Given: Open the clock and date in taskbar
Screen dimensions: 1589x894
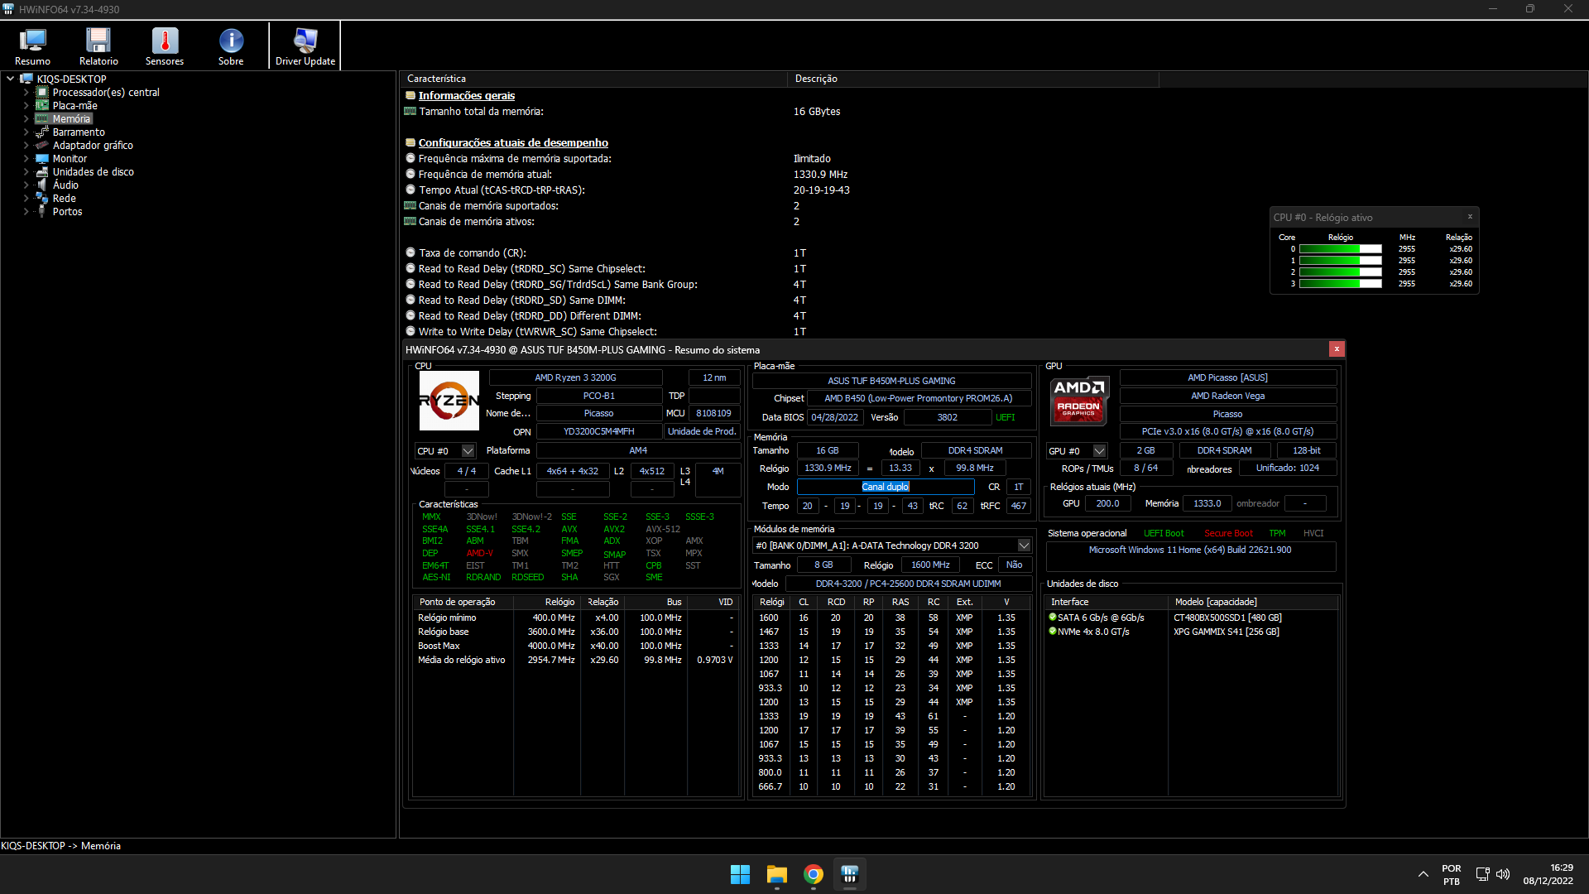Looking at the screenshot, I should (1548, 874).
